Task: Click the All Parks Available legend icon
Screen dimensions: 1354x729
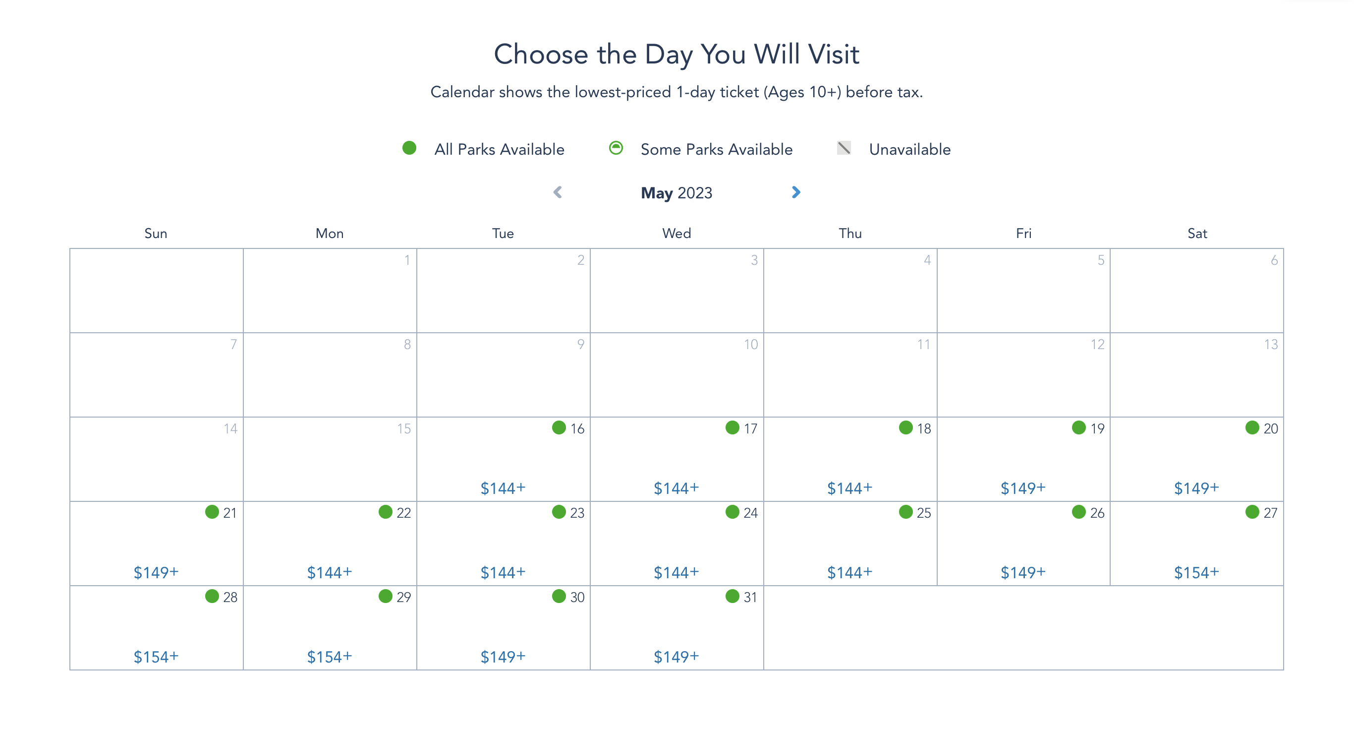Action: [409, 148]
